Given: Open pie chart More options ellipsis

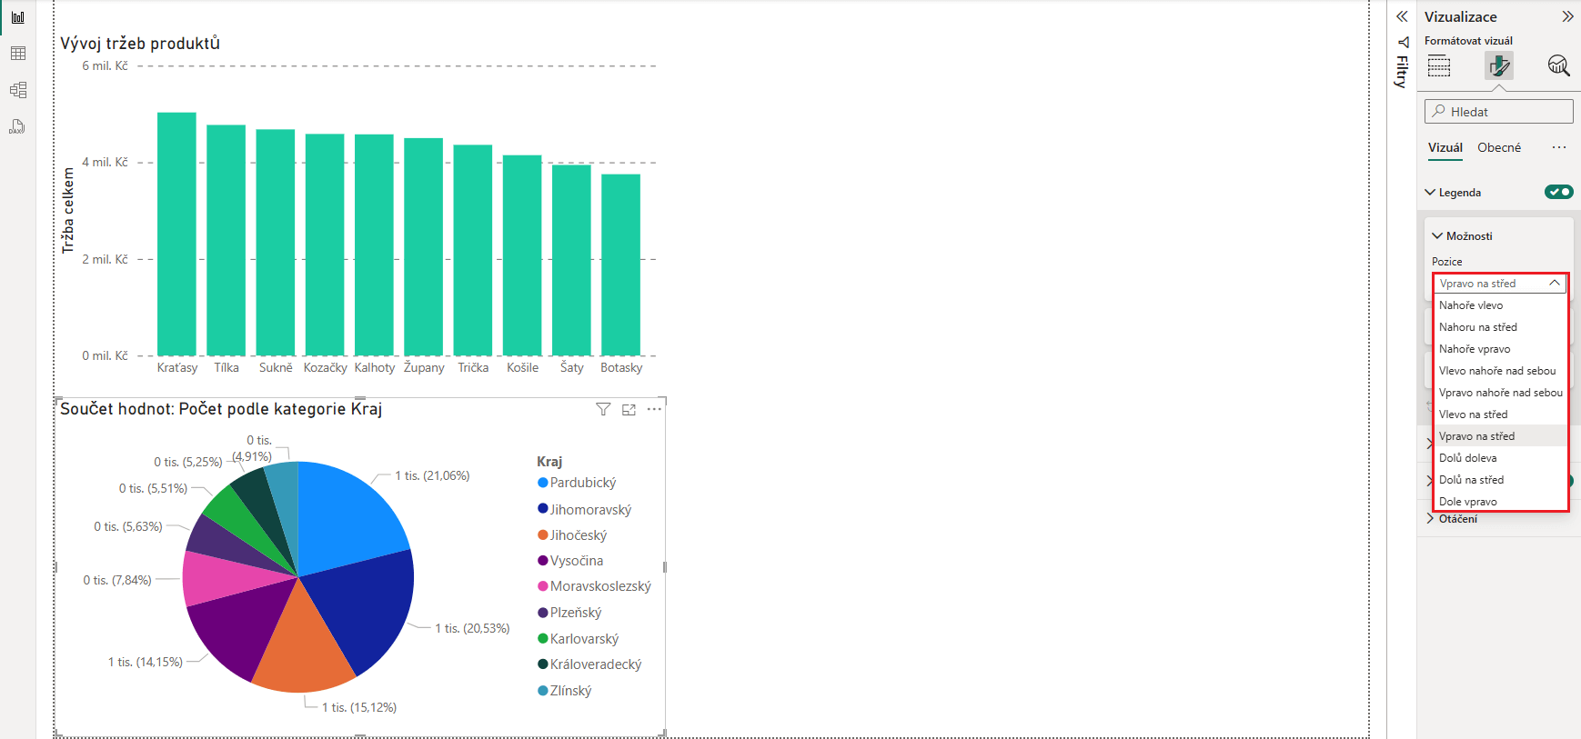Looking at the screenshot, I should click(654, 410).
